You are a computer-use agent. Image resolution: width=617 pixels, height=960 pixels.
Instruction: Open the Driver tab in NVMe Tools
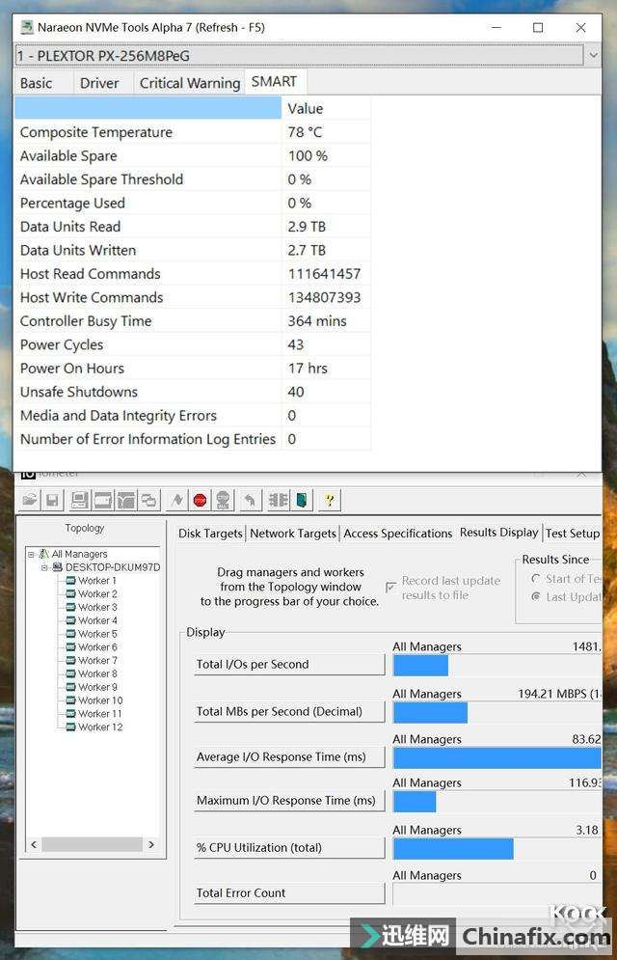pos(99,83)
